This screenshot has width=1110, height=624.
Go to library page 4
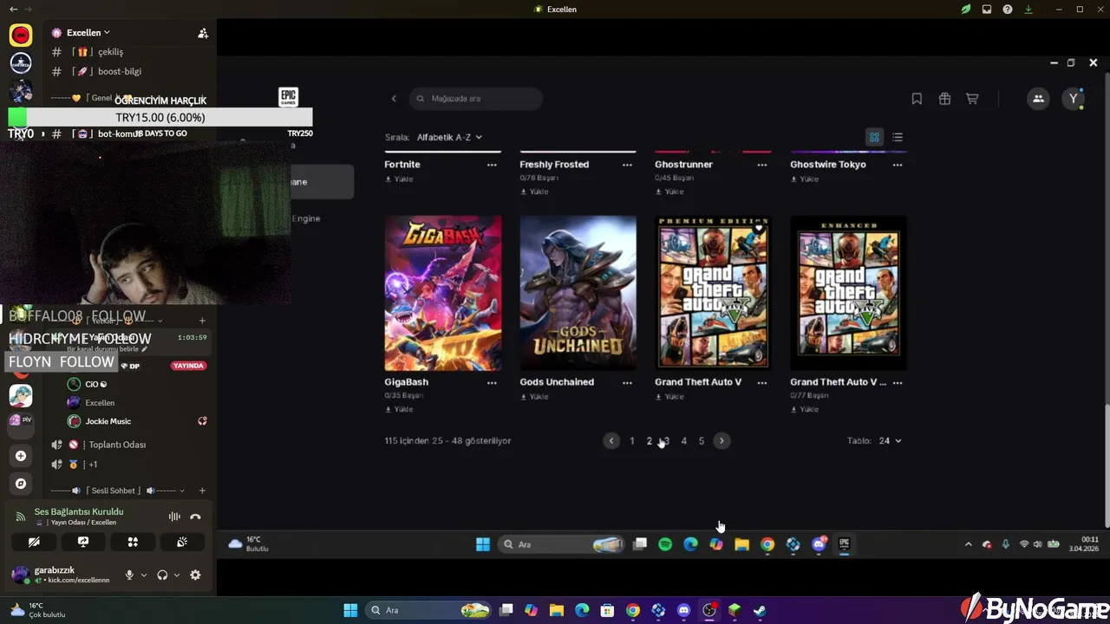coord(684,441)
